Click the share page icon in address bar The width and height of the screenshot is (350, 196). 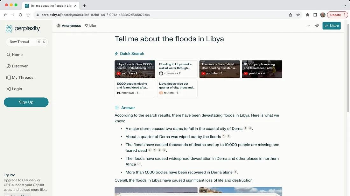pos(290,15)
